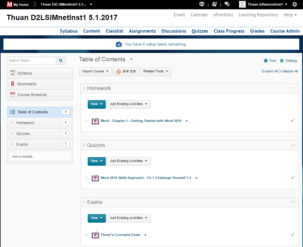Grab the Homework section header drag handle
The width and height of the screenshot is (303, 247).
(x=84, y=88)
